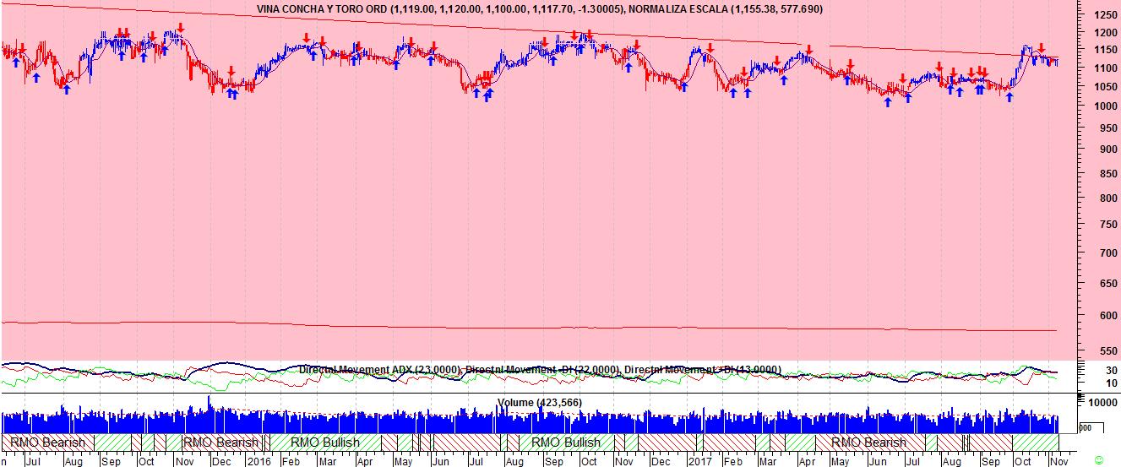Click the 2016 year label on date axis
Image resolution: width=1121 pixels, height=467 pixels.
click(x=258, y=462)
